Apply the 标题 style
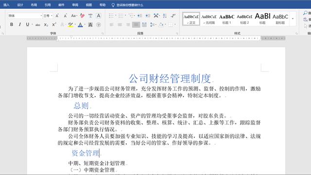 [262, 19]
